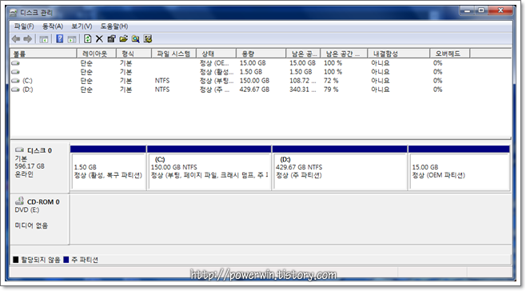Sort by the 볼륨 column header

(x=44, y=54)
